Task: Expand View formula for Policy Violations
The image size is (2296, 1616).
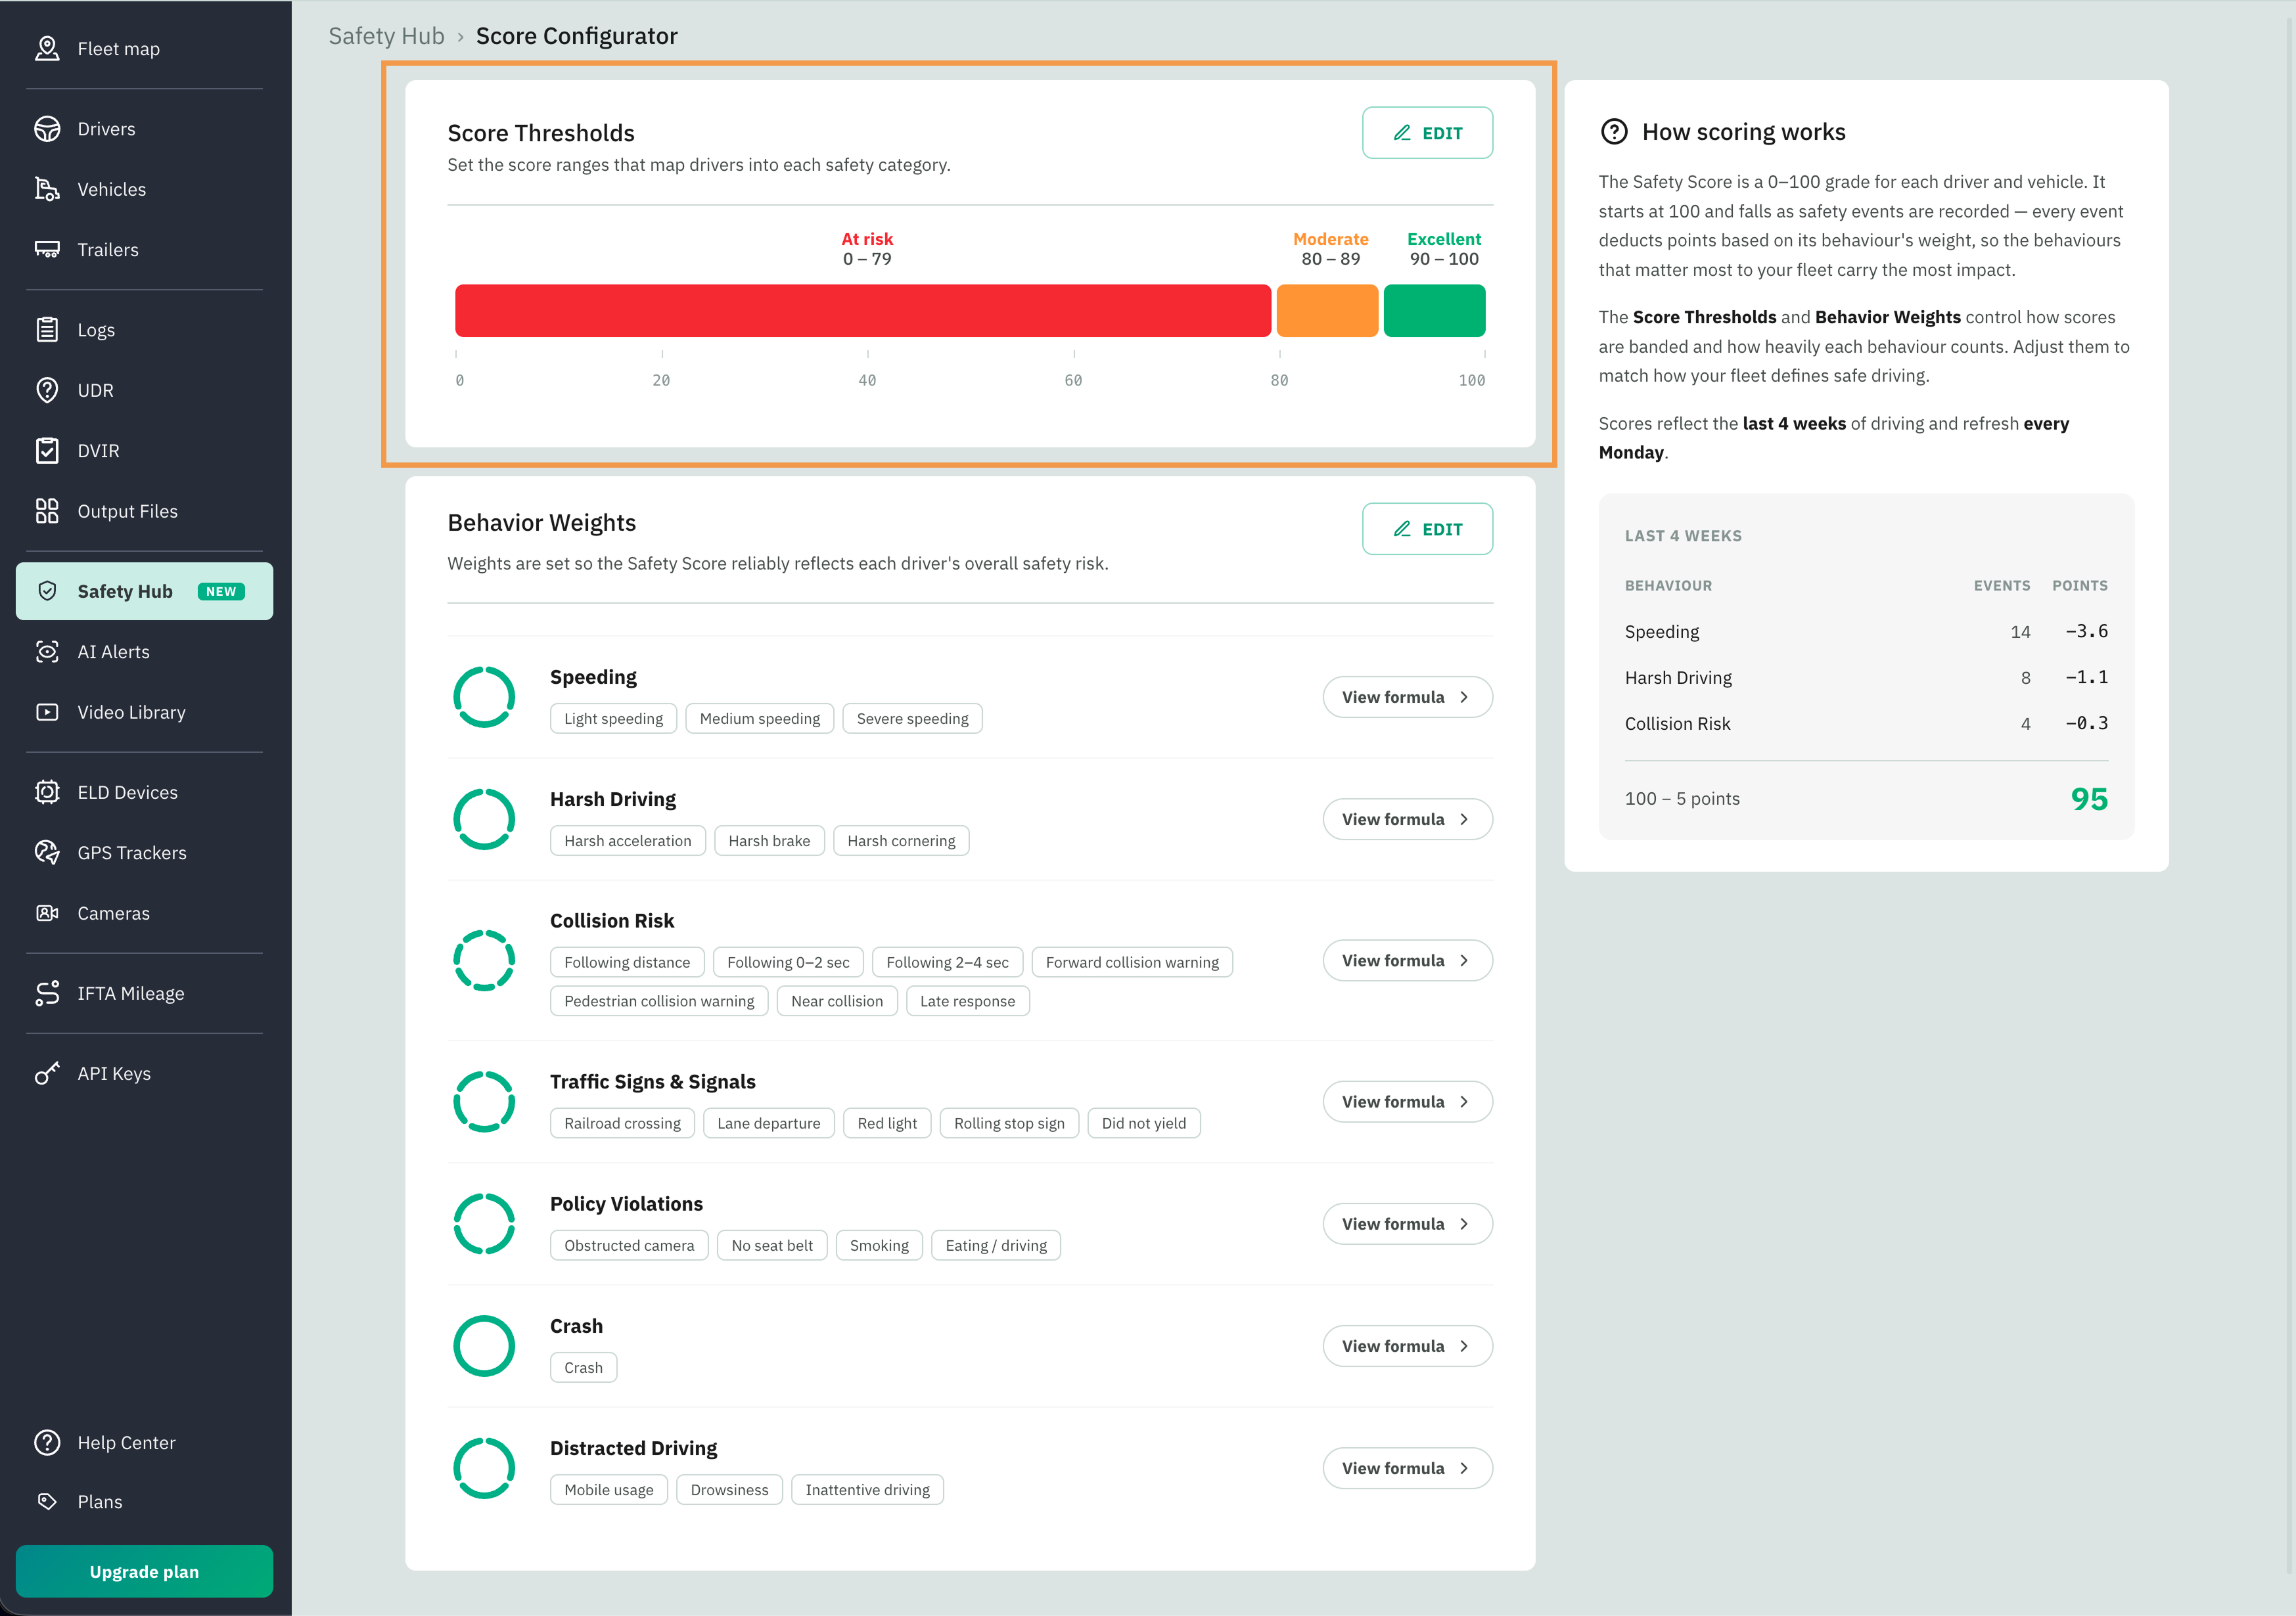Action: pos(1407,1223)
